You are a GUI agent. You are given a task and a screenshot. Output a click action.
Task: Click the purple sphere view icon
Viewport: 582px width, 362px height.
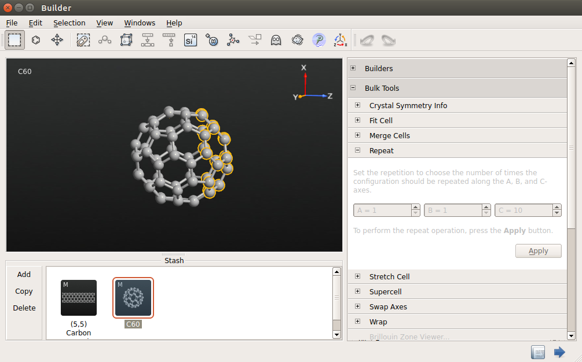click(319, 40)
